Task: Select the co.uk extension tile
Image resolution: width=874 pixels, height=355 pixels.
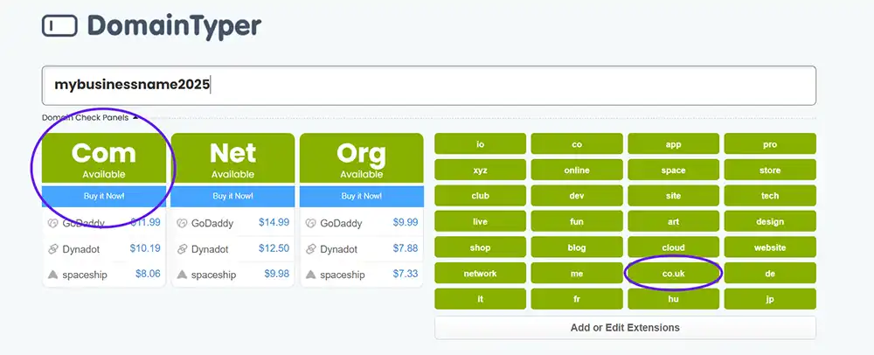Action: 673,274
